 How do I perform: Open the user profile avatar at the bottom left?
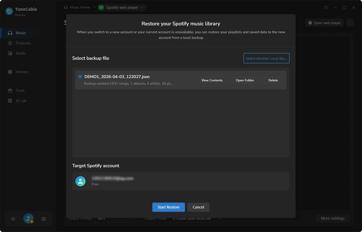click(29, 218)
